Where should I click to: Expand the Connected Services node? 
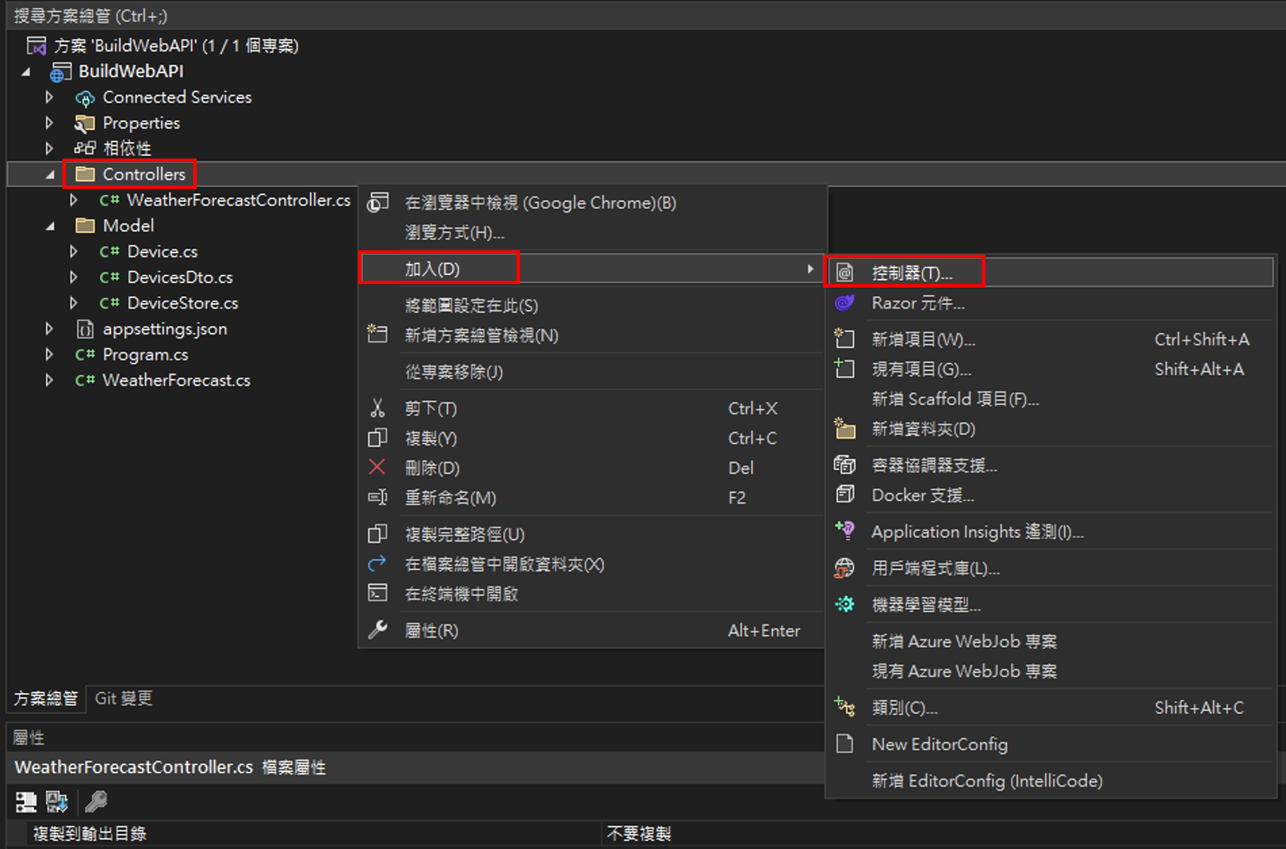click(x=49, y=97)
